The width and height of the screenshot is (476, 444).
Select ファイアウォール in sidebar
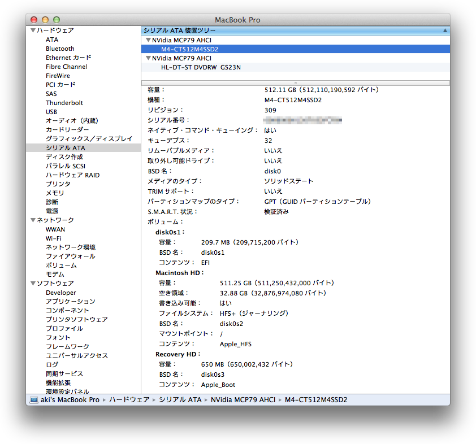(x=71, y=256)
